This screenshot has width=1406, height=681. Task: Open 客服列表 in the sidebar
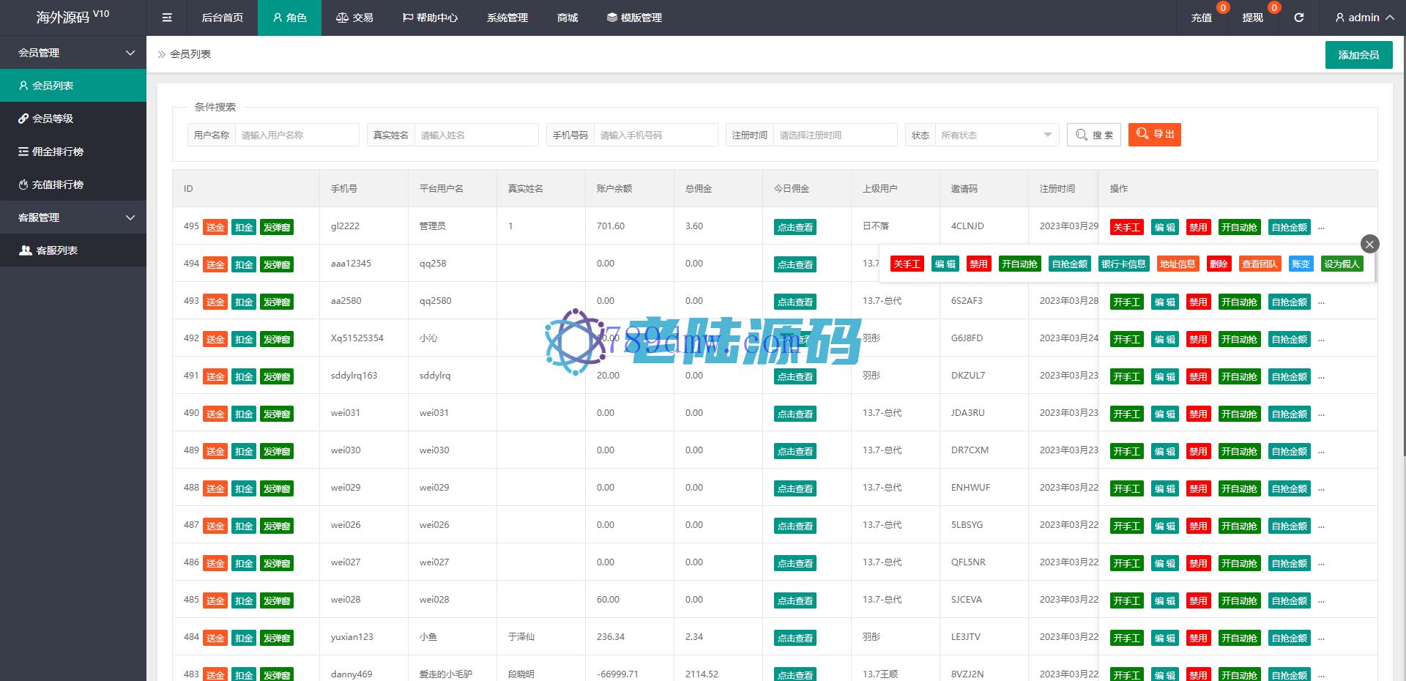[x=57, y=250]
